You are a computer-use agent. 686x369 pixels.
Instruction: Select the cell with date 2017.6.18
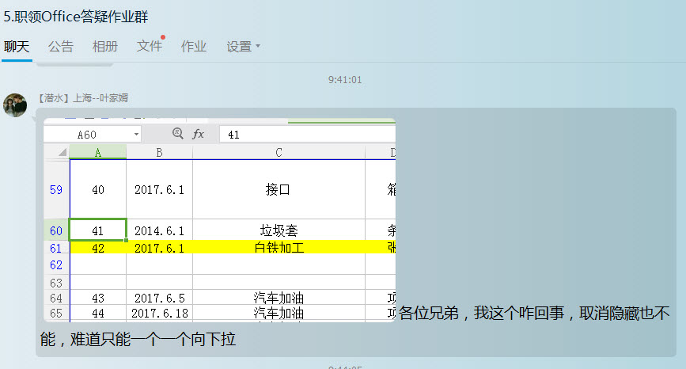(x=159, y=314)
